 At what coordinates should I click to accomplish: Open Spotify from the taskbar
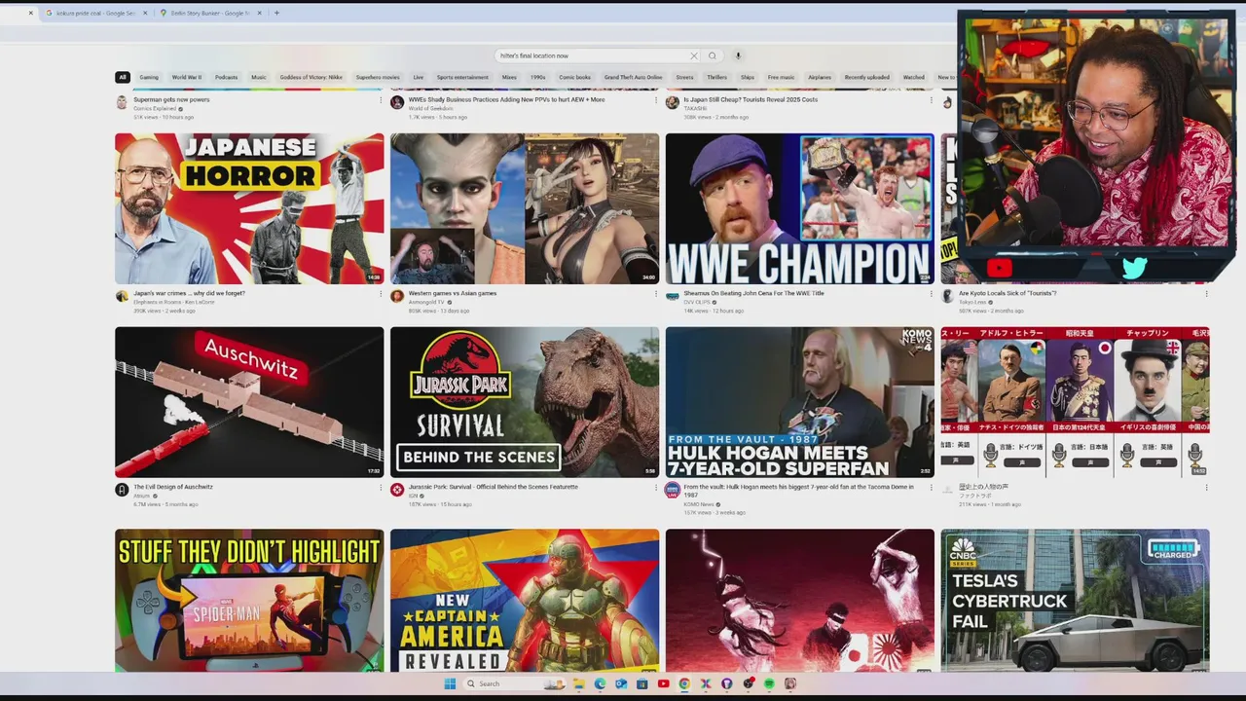click(x=769, y=683)
